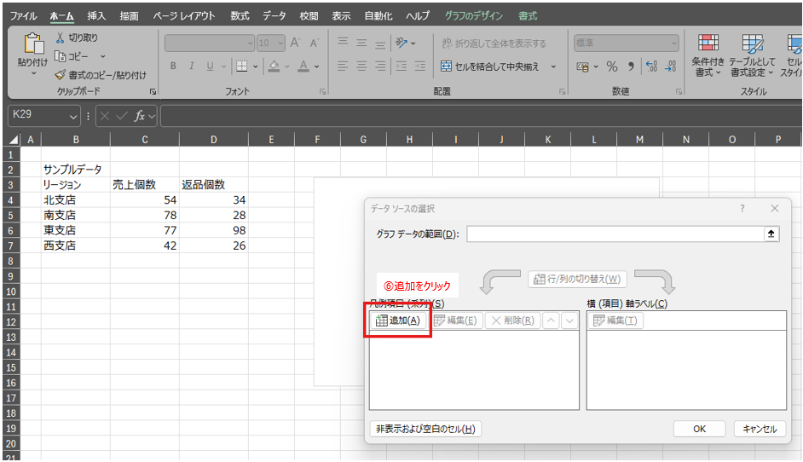Toggle italic formatting button
The image size is (803, 462).
click(x=192, y=66)
